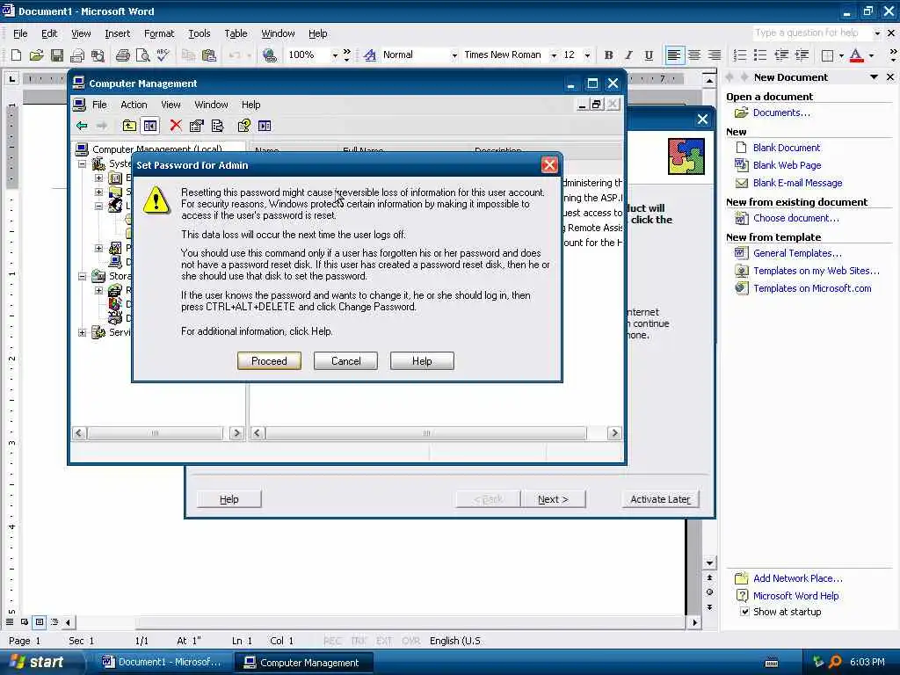900x675 pixels.
Task: Expand the Services and Applications tree node
Action: click(82, 332)
